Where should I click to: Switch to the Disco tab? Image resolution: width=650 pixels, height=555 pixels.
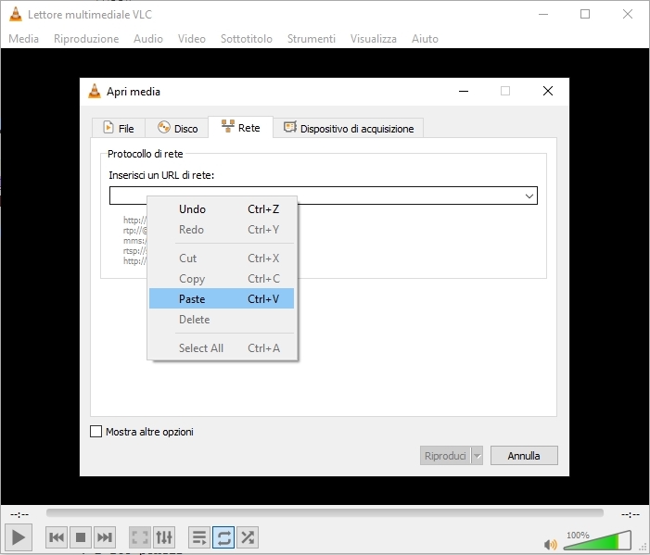(178, 128)
